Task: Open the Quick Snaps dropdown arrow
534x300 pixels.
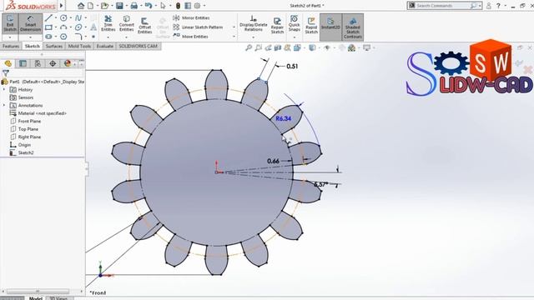Action: pos(295,37)
